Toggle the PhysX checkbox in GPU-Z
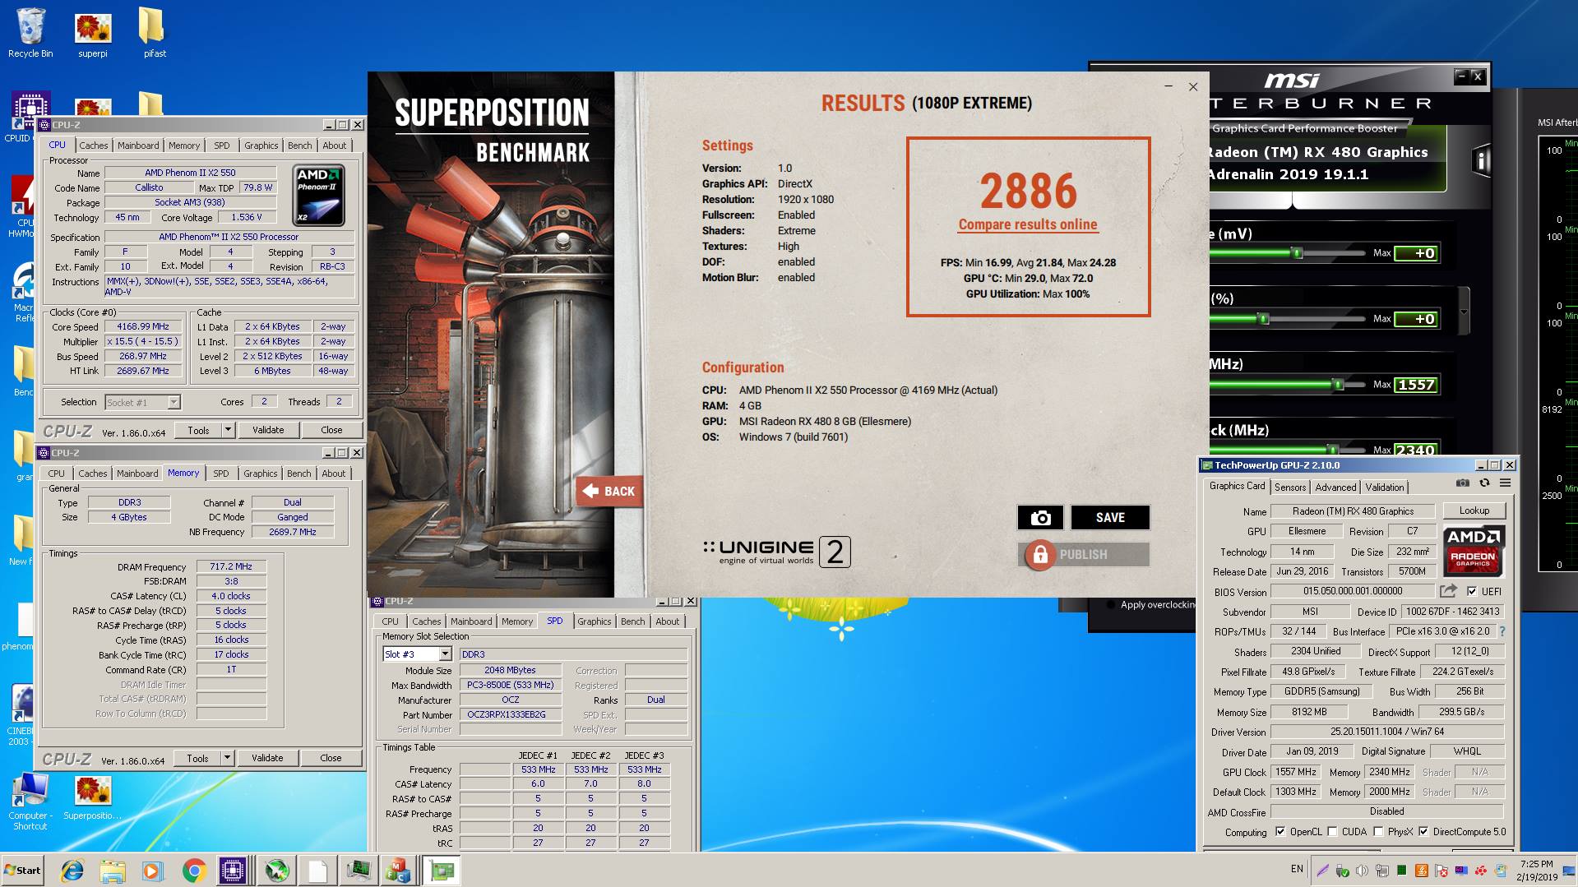1578x887 pixels. [x=1378, y=832]
